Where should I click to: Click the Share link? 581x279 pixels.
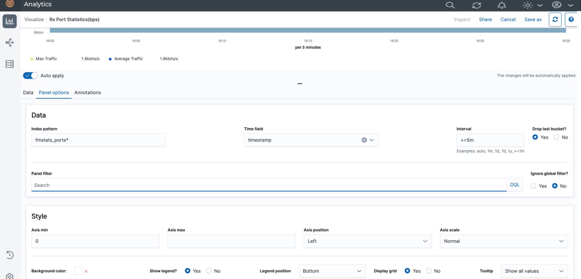485,20
